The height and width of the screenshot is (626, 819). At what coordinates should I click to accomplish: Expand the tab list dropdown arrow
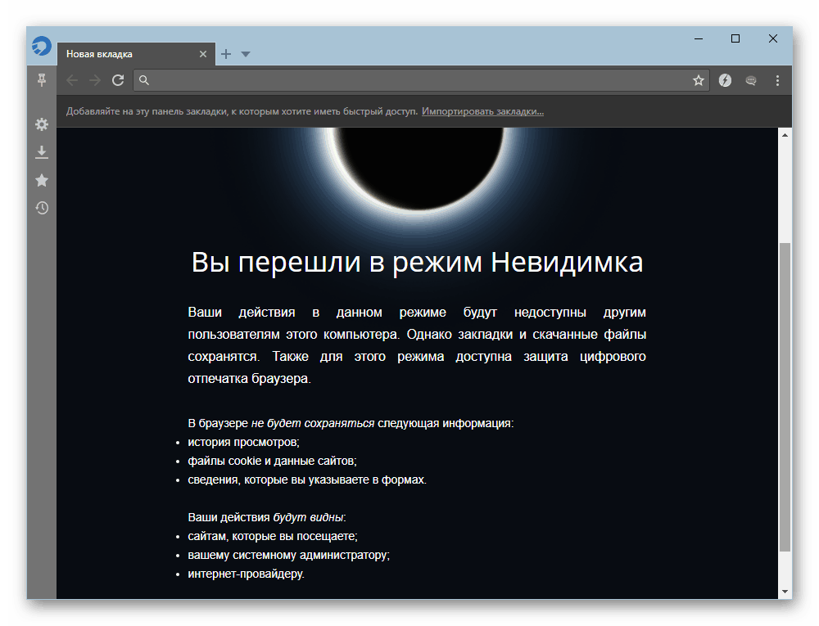coord(246,54)
